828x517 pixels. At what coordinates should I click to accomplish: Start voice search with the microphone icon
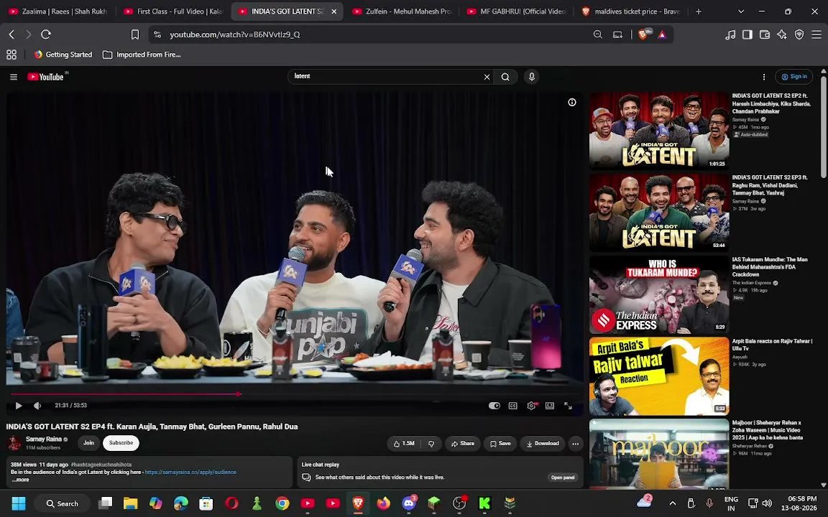532,77
